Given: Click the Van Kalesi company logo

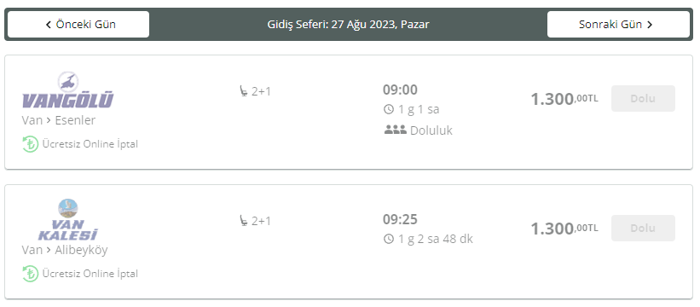Looking at the screenshot, I should point(68,219).
